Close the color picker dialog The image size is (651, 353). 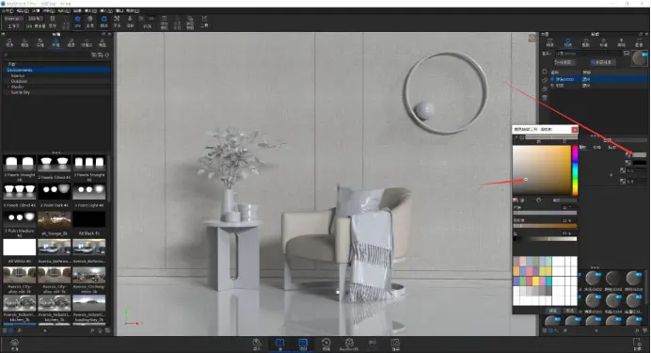[x=575, y=130]
